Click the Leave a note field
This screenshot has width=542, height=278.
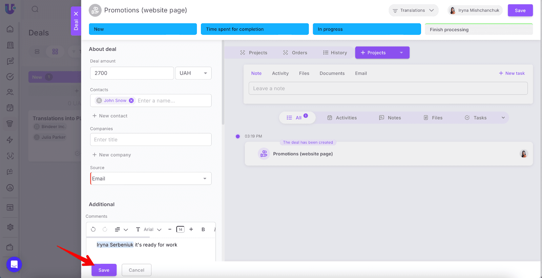(x=388, y=88)
